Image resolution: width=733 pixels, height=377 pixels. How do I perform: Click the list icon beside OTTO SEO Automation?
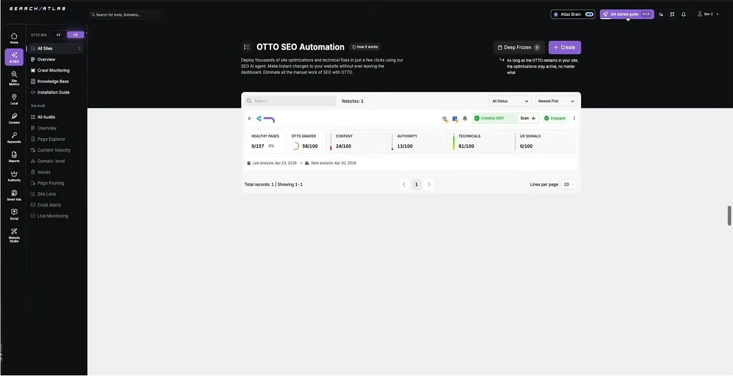(x=246, y=47)
